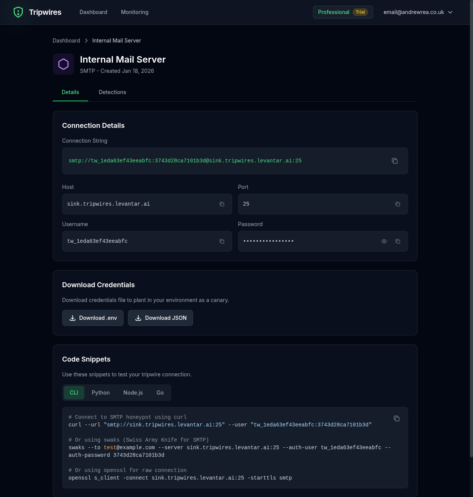
Task: Switch snippet language to Go
Action: coord(160,393)
